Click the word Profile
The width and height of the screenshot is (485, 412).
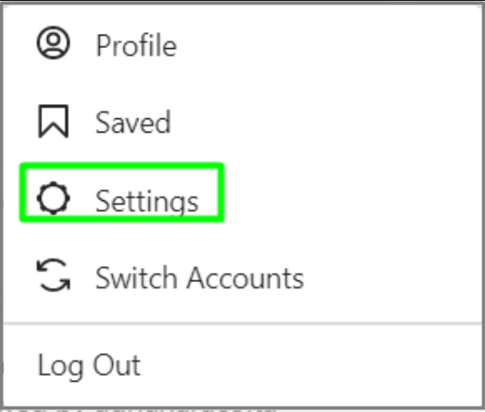pos(136,45)
